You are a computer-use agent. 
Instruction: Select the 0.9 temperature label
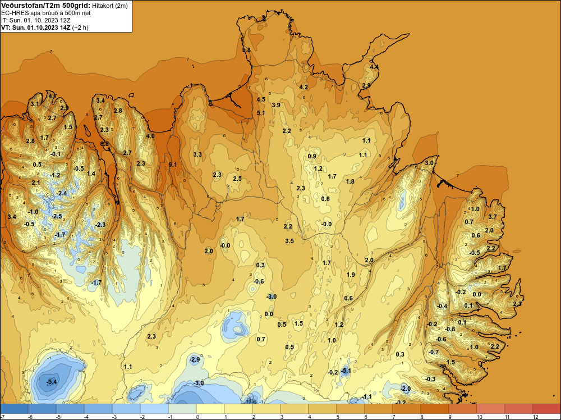coord(312,156)
